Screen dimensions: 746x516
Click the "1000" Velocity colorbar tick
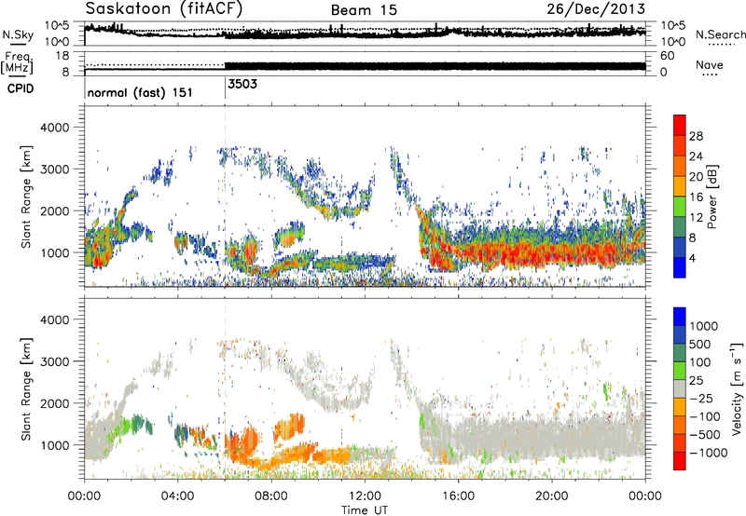703,326
